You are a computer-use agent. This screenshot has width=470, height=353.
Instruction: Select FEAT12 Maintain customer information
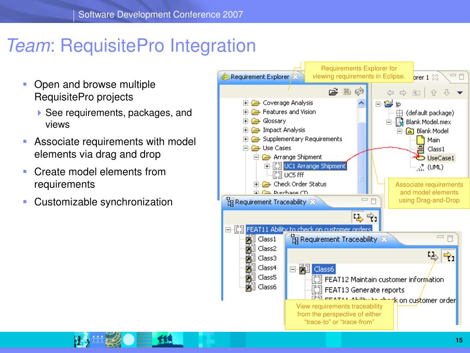point(384,279)
